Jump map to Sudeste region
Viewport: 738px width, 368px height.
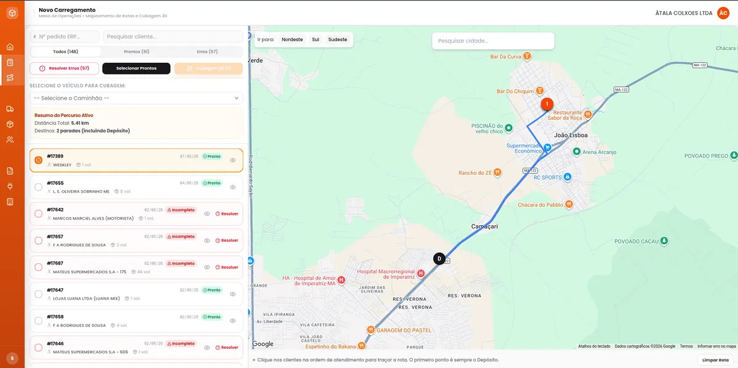[x=338, y=39]
